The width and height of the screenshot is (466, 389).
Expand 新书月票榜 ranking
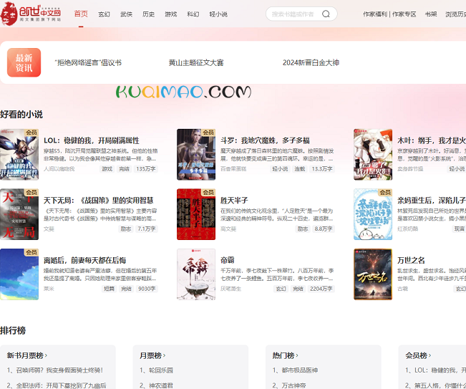(x=27, y=355)
